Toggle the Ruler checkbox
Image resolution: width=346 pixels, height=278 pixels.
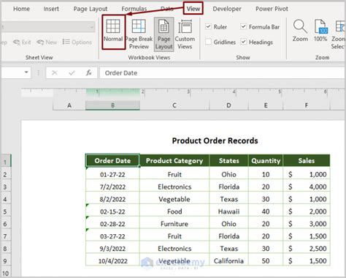pos(208,26)
